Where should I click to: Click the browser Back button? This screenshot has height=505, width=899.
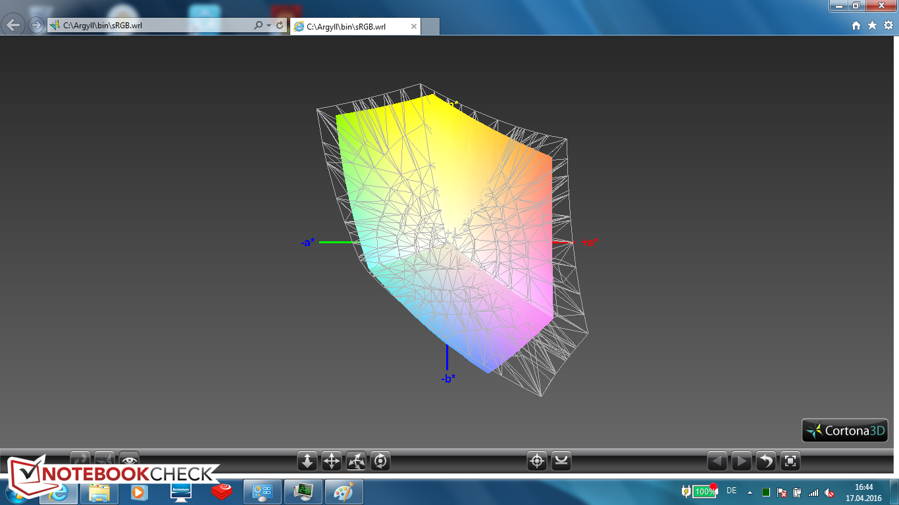pos(14,26)
